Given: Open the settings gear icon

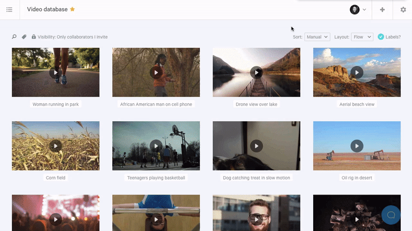Looking at the screenshot, I should click(403, 10).
